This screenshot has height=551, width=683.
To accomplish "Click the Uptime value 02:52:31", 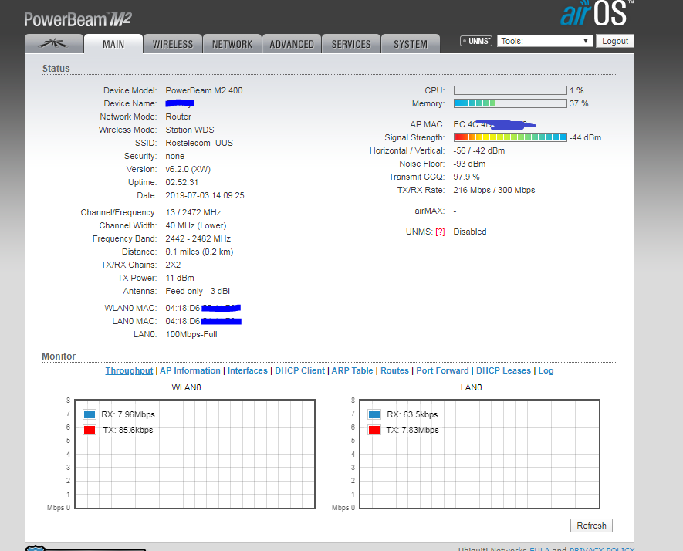I will 181,182.
